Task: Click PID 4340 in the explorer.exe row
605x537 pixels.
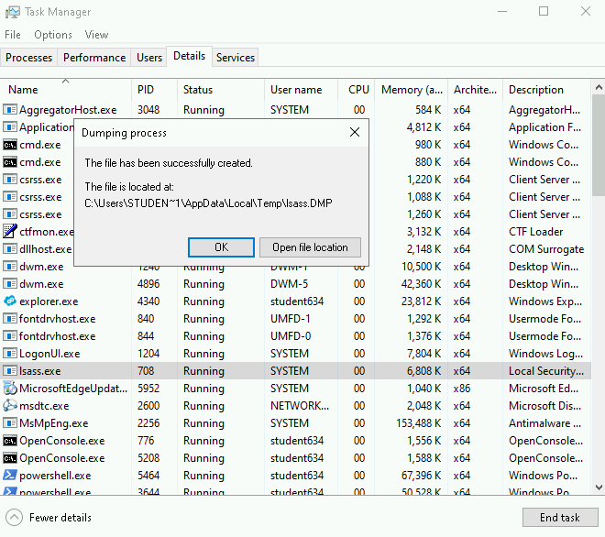Action: [x=148, y=301]
